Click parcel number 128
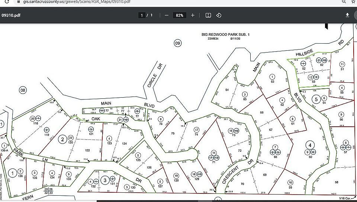357x202 pixels. coord(176,180)
